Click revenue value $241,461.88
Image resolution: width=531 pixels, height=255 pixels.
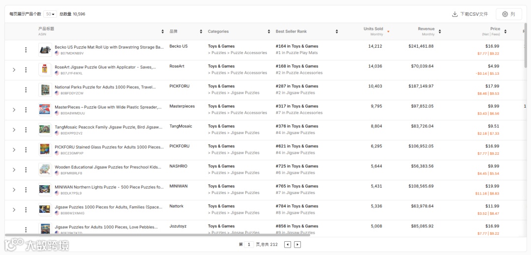tap(421, 46)
